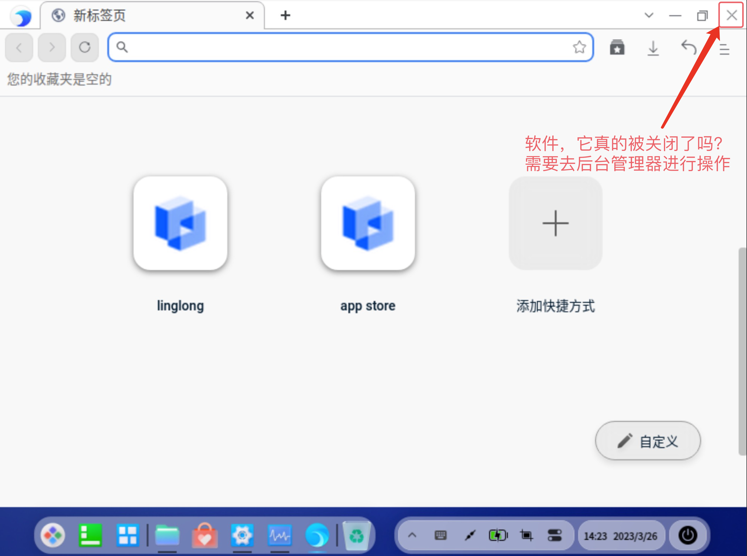Click the bookmark star in address bar

(579, 47)
